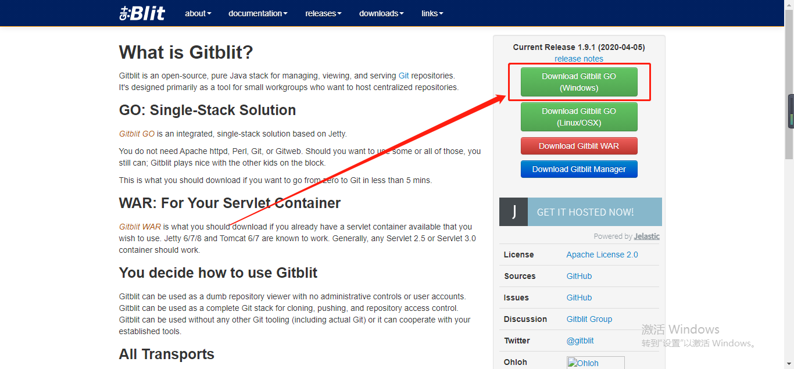
Task: Click the Ohloh row label
Action: coord(516,362)
